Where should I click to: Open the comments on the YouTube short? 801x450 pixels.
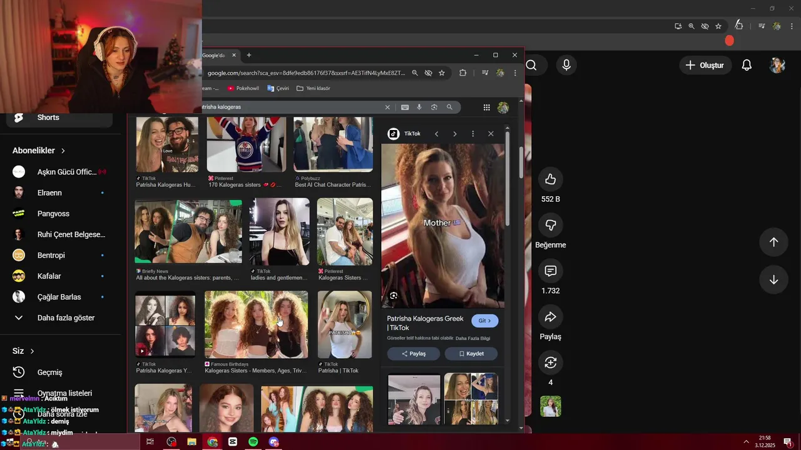point(551,271)
